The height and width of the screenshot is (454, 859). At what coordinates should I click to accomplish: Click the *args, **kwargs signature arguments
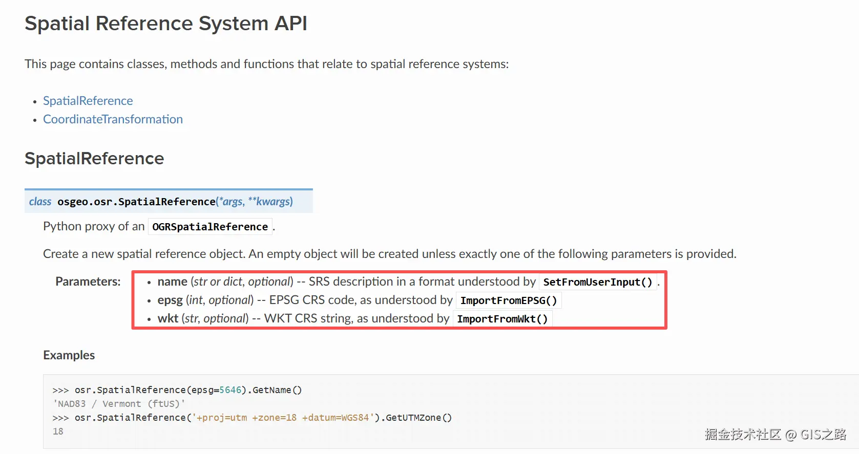pyautogui.click(x=256, y=202)
